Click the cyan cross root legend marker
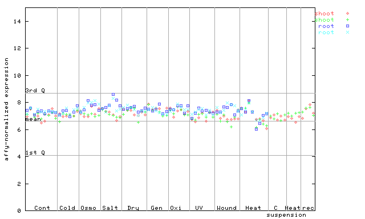Image resolution: width=365 pixels, height=219 pixels. (x=347, y=33)
